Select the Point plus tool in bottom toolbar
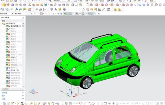Image resolution: width=165 pixels, height=105 pixels. [x=113, y=103]
